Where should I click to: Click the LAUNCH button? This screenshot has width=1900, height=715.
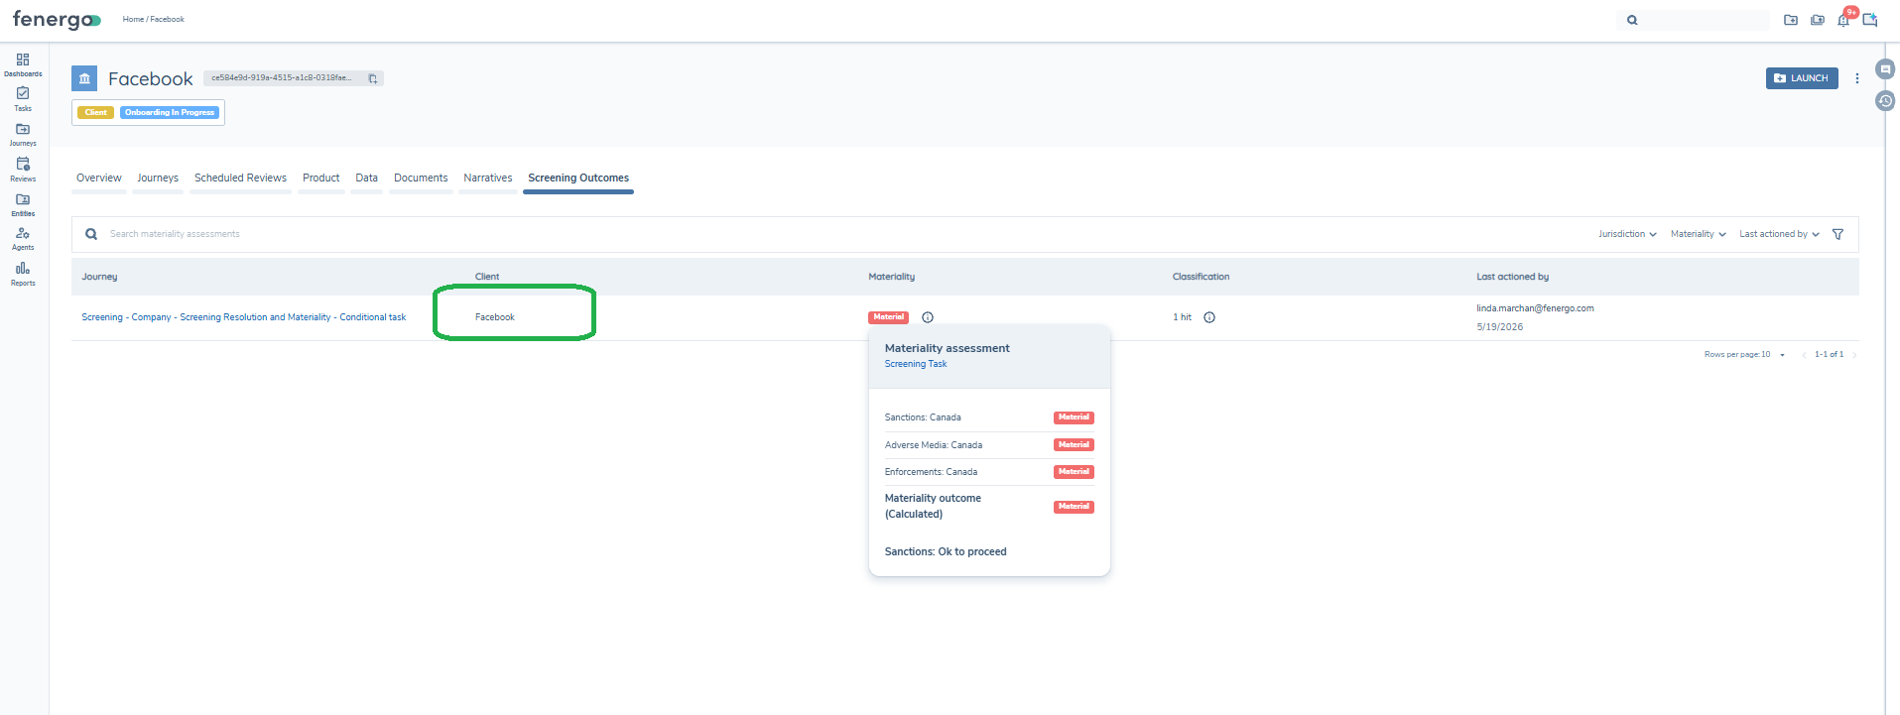(1802, 78)
